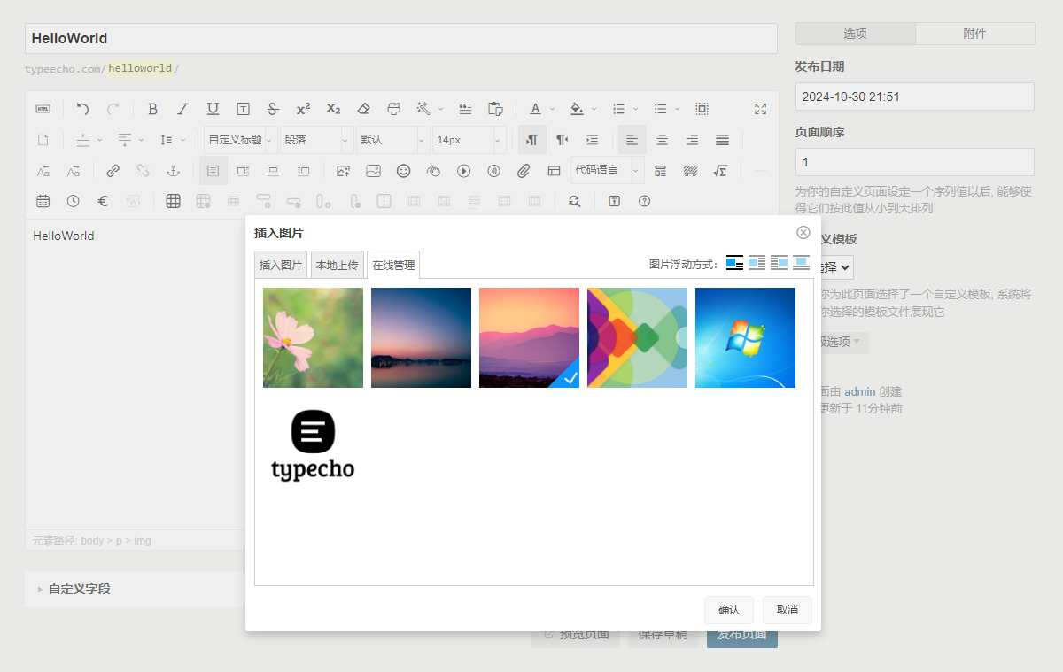Image resolution: width=1063 pixels, height=672 pixels.
Task: Insert the current date
Action: 43,201
